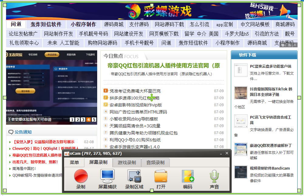Screen dimensions: 304x196
Task: Close the oCam window
Action: [227, 153]
